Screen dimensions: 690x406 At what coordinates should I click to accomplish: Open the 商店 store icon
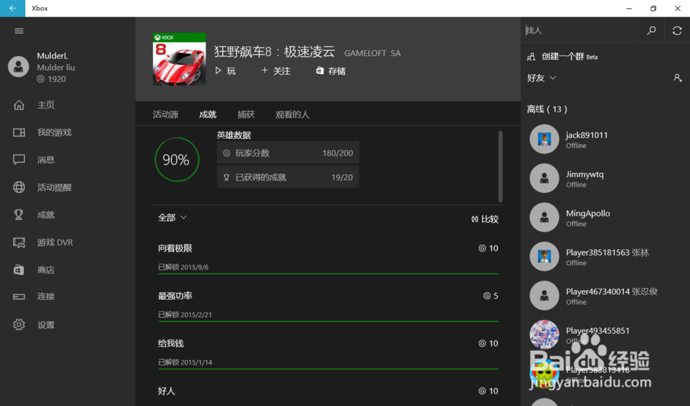tap(19, 270)
